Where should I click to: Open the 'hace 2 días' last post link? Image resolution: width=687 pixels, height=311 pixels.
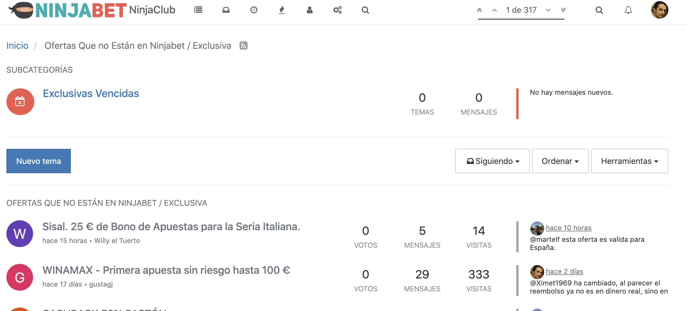[564, 271]
